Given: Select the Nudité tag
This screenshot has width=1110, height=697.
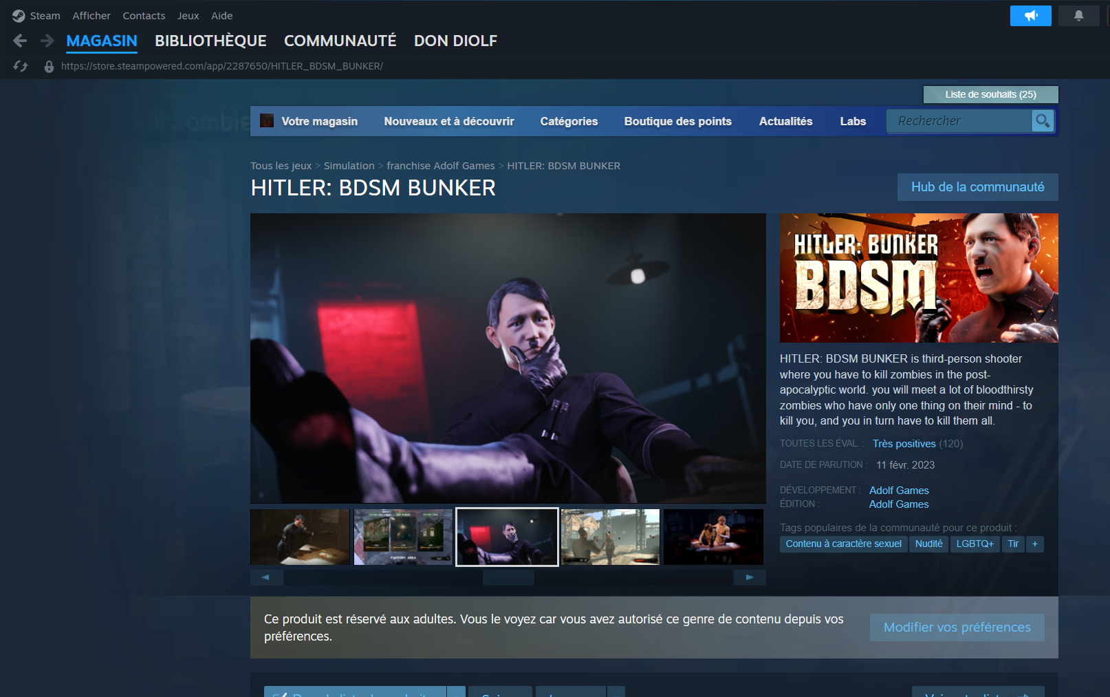Looking at the screenshot, I should tap(928, 544).
